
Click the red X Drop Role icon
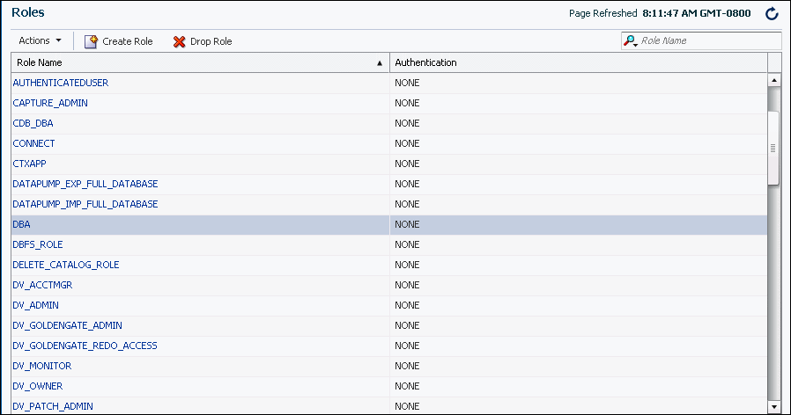coord(180,41)
